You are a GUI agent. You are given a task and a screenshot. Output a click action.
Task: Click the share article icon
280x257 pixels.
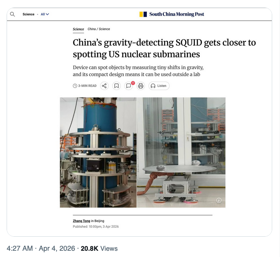104,86
